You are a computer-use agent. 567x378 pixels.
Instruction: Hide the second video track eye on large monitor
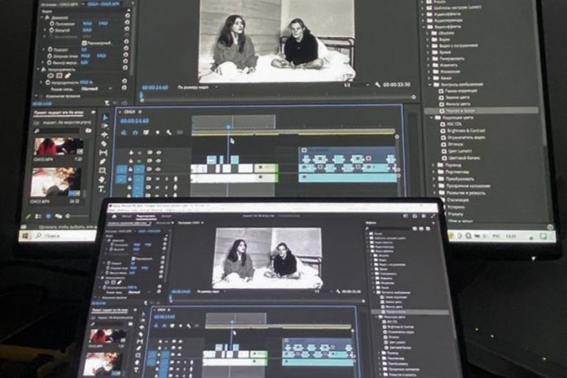[x=158, y=161]
